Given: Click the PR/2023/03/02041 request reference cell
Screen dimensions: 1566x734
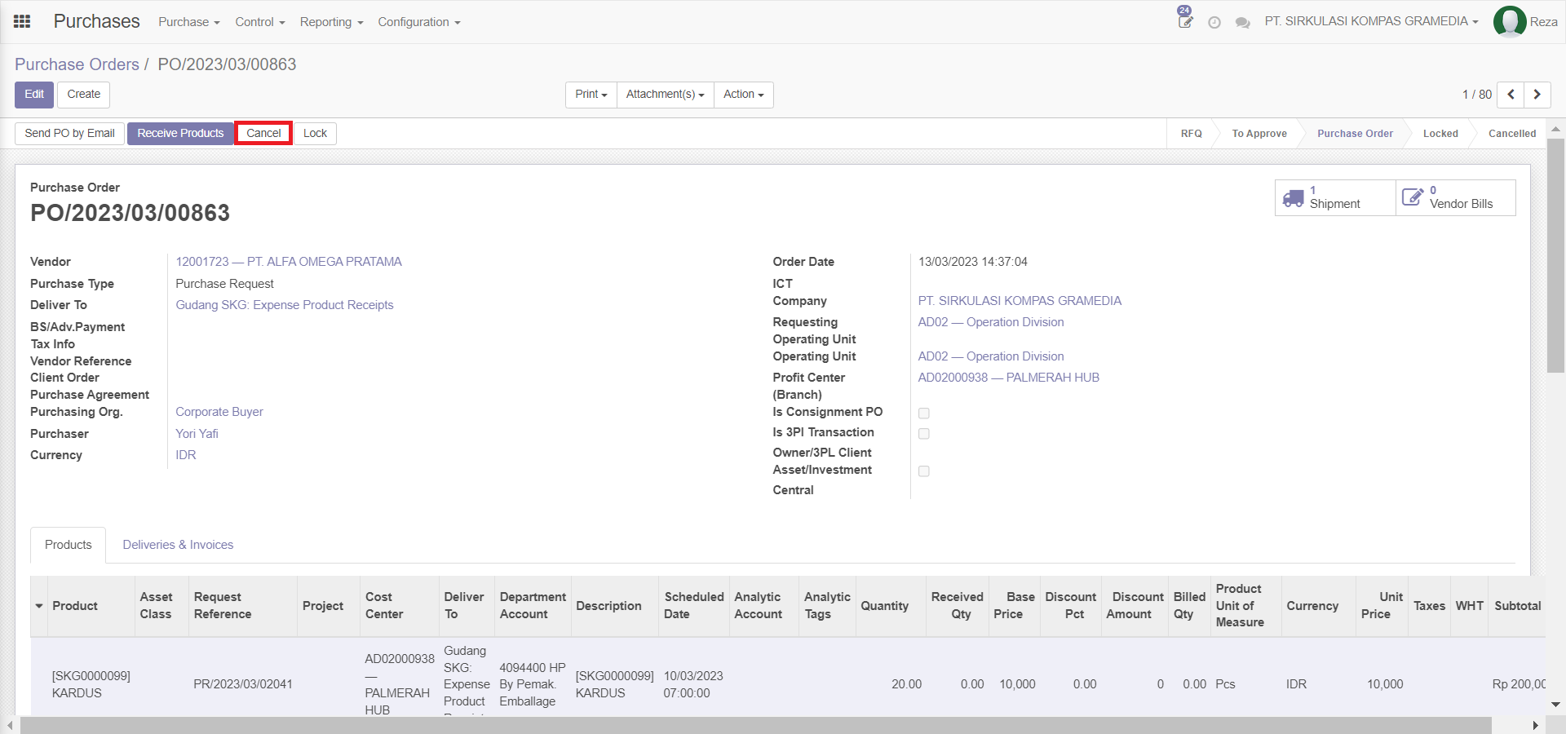Looking at the screenshot, I should [243, 684].
